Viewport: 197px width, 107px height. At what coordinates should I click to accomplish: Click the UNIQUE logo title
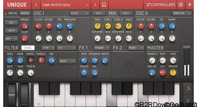click(x=17, y=5)
